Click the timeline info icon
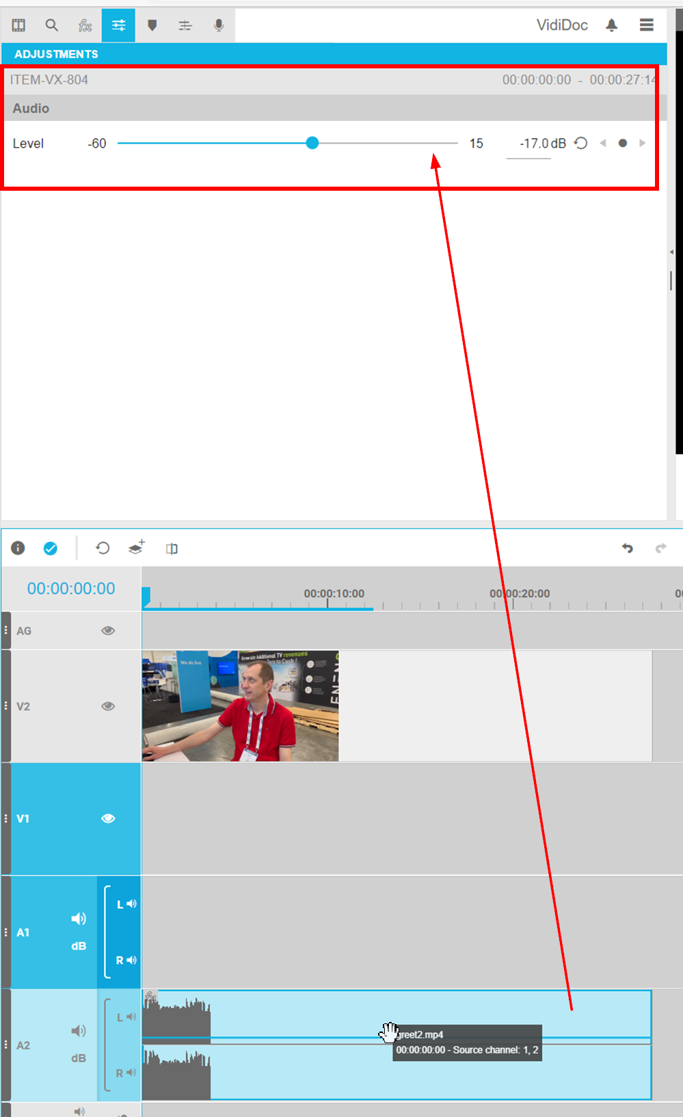Image resolution: width=683 pixels, height=1117 pixels. coord(18,548)
